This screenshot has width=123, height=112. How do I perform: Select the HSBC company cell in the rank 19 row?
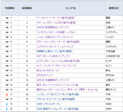pyautogui.click(x=114, y=104)
